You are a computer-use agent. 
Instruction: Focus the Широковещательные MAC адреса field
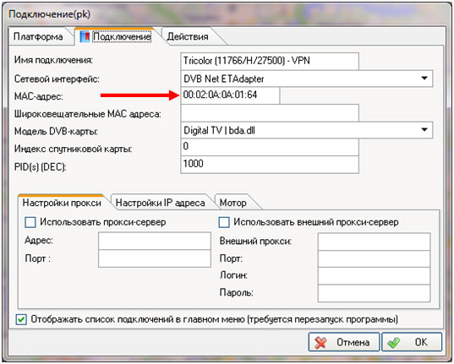click(x=270, y=113)
